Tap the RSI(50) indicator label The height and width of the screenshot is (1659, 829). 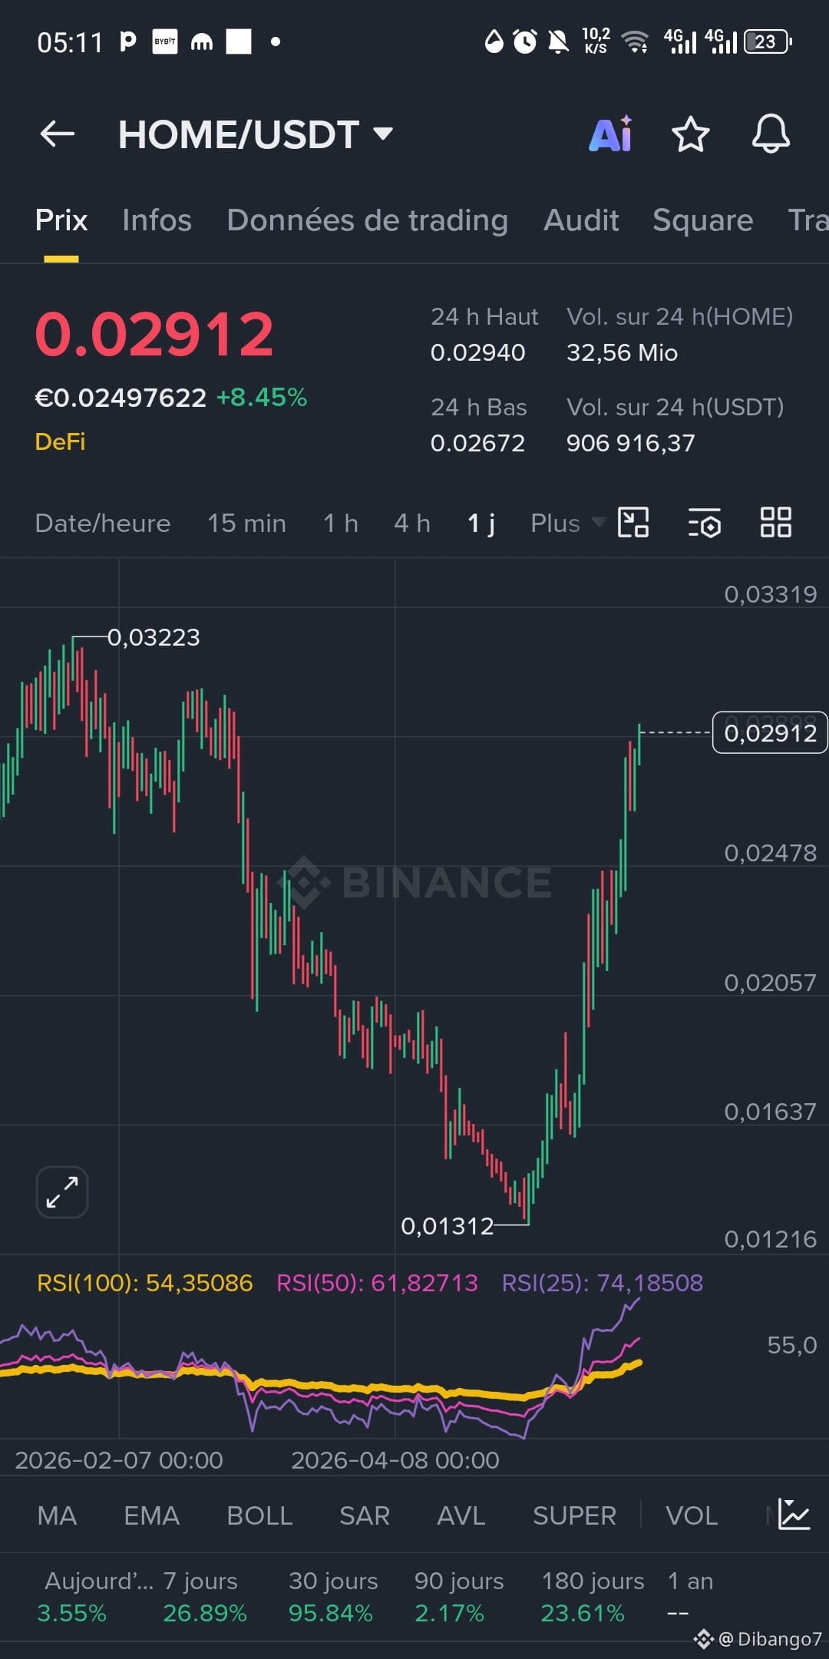(x=377, y=1283)
